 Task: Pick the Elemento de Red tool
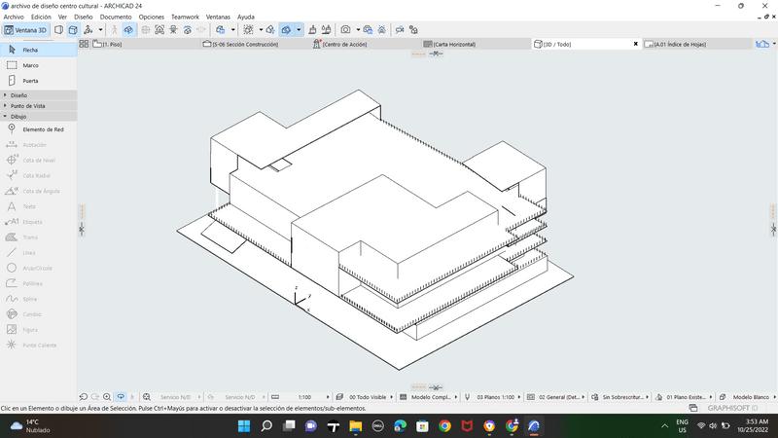tap(42, 129)
